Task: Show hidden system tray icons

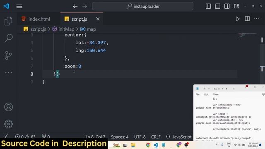Action: click(217, 145)
